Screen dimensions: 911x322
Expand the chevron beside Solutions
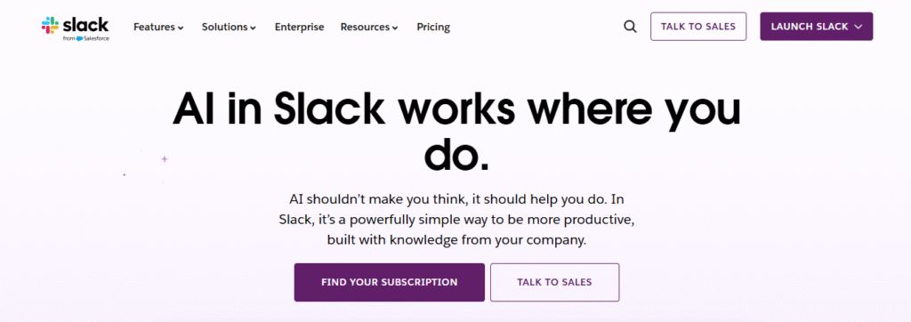pos(253,28)
